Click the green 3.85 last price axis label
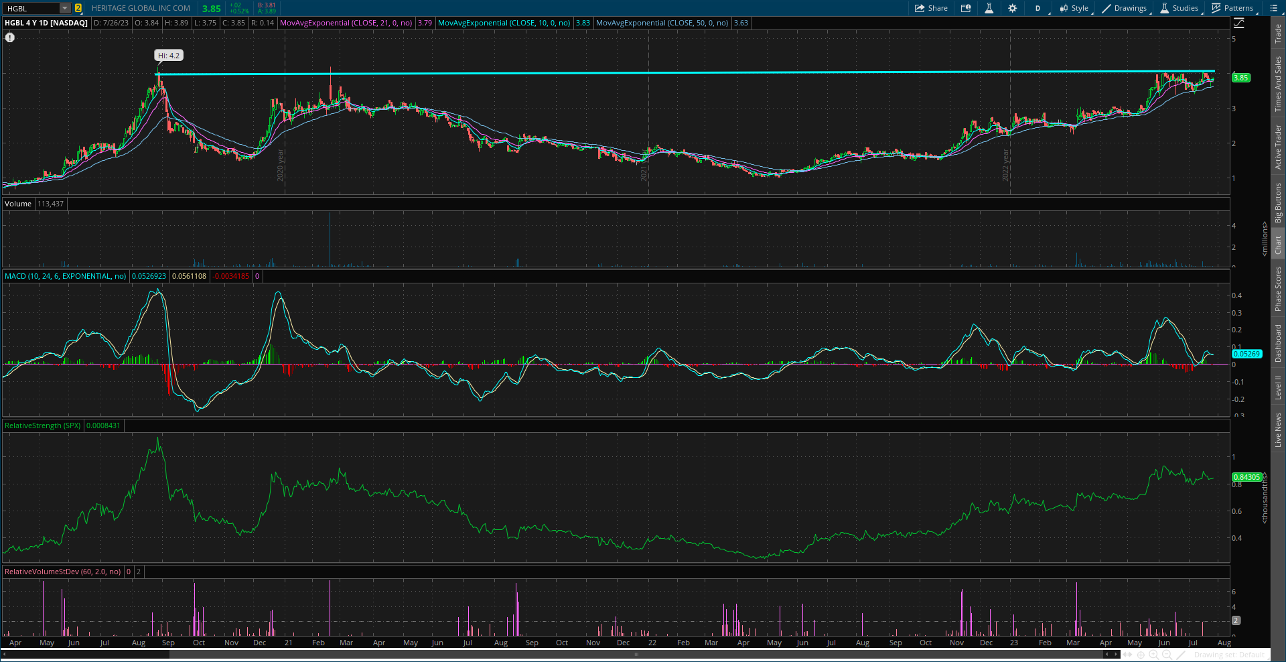The height and width of the screenshot is (662, 1286). (1240, 78)
